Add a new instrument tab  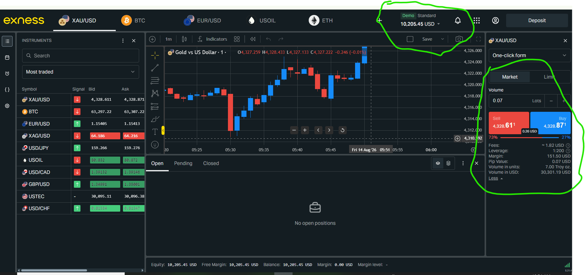380,21
